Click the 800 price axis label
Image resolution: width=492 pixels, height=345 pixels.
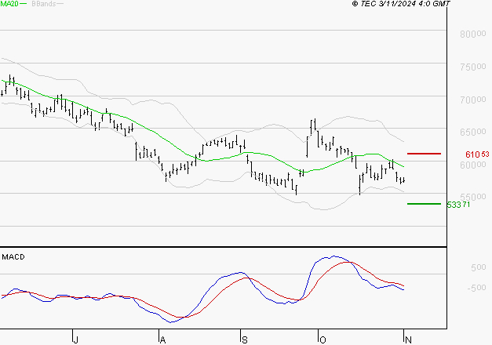[473, 34]
